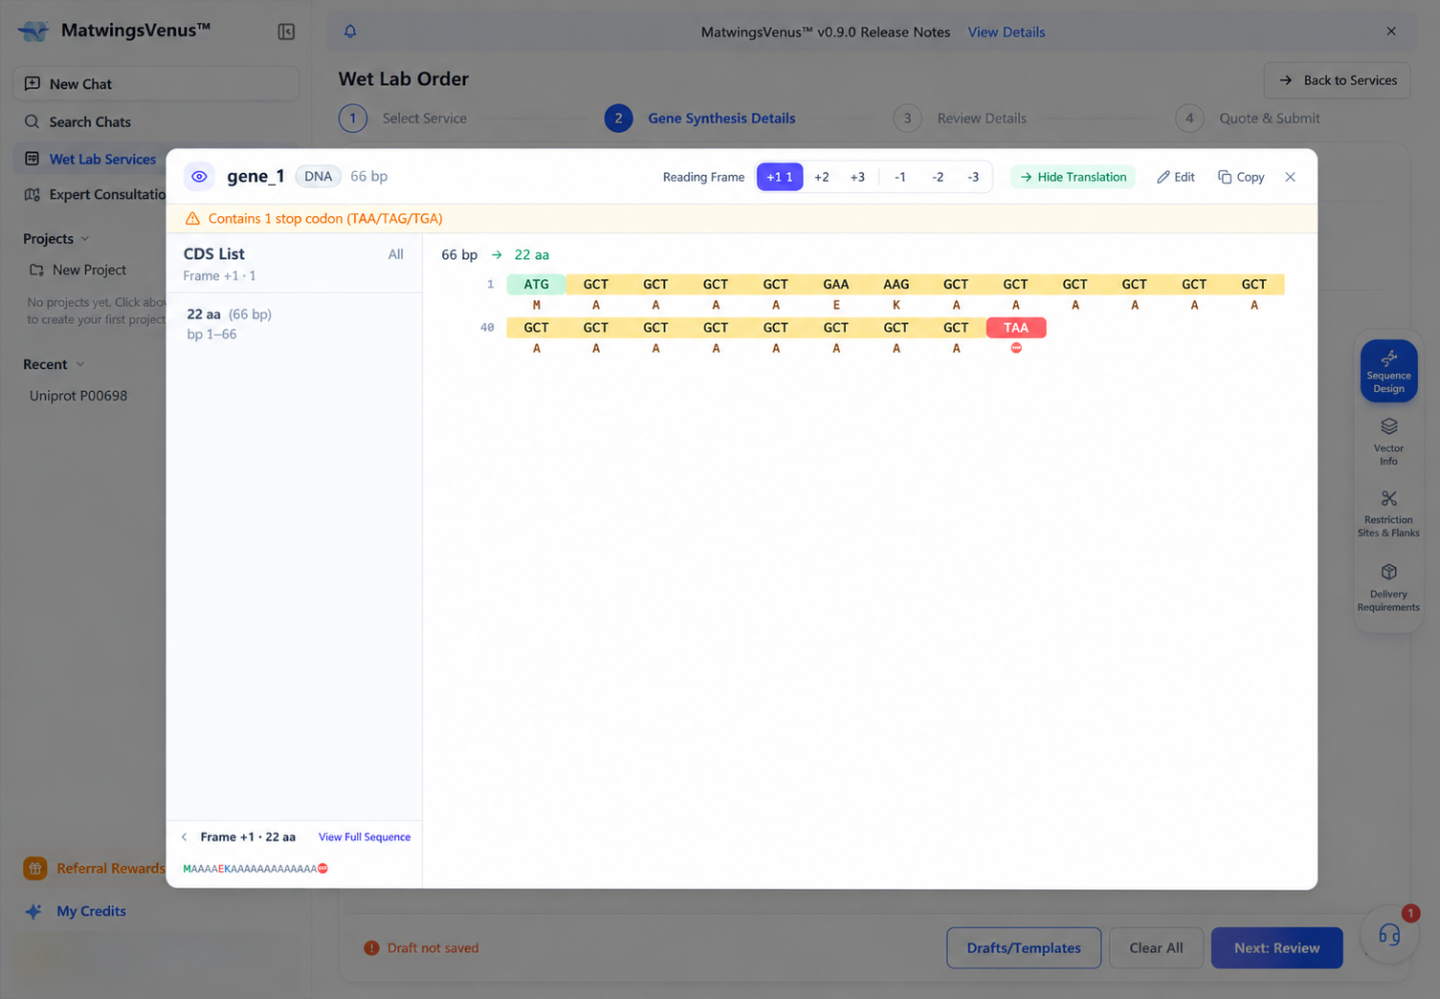Toggle the eye icon beside gene_1

tap(199, 177)
